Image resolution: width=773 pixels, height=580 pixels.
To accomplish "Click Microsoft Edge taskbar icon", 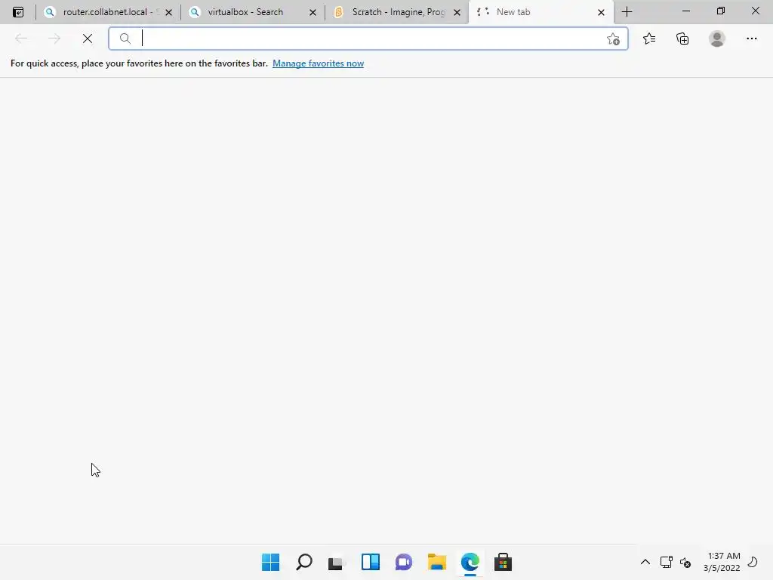I will [470, 562].
